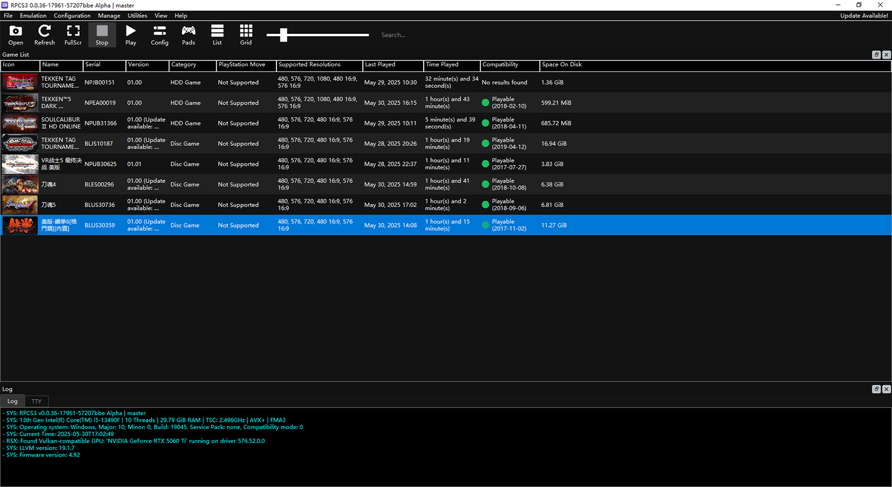Sort by the Time Played column
Screen dimensions: 892x487
[452, 65]
